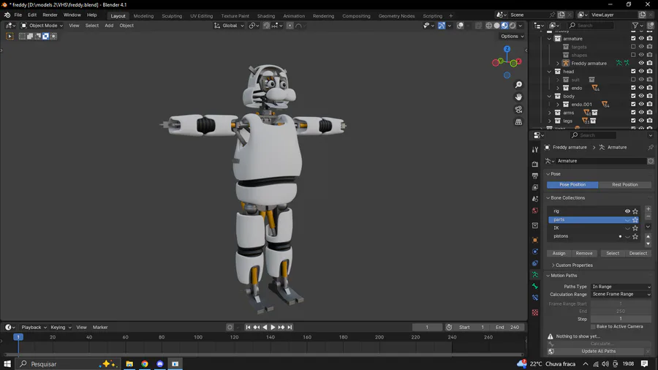Viewport: 658px width, 370px height.
Task: Switch to the Sculpting workspace tab
Action: coord(172,15)
